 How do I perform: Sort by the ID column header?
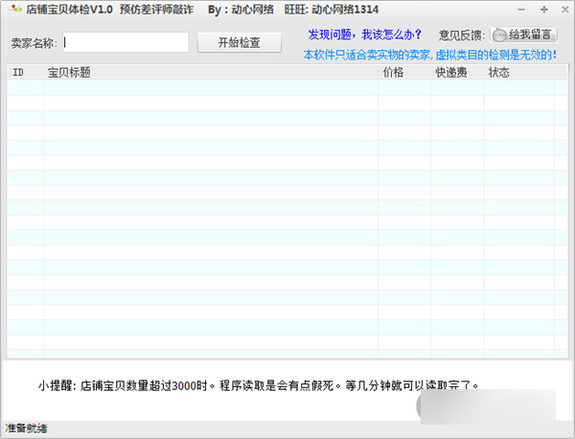(x=18, y=72)
